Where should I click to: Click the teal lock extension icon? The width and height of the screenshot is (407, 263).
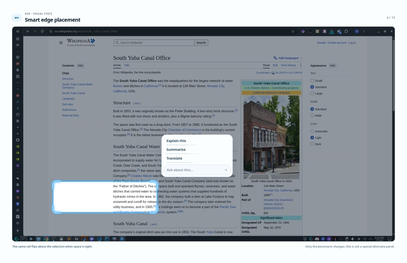pyautogui.click(x=332, y=32)
